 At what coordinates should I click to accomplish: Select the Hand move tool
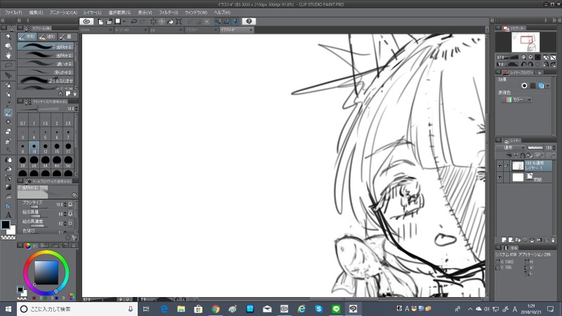coord(8,55)
